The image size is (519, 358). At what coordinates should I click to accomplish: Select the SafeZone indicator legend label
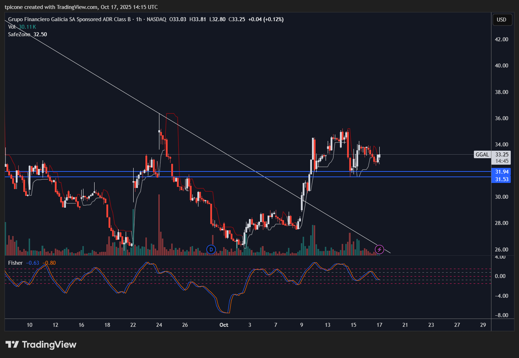coord(19,34)
